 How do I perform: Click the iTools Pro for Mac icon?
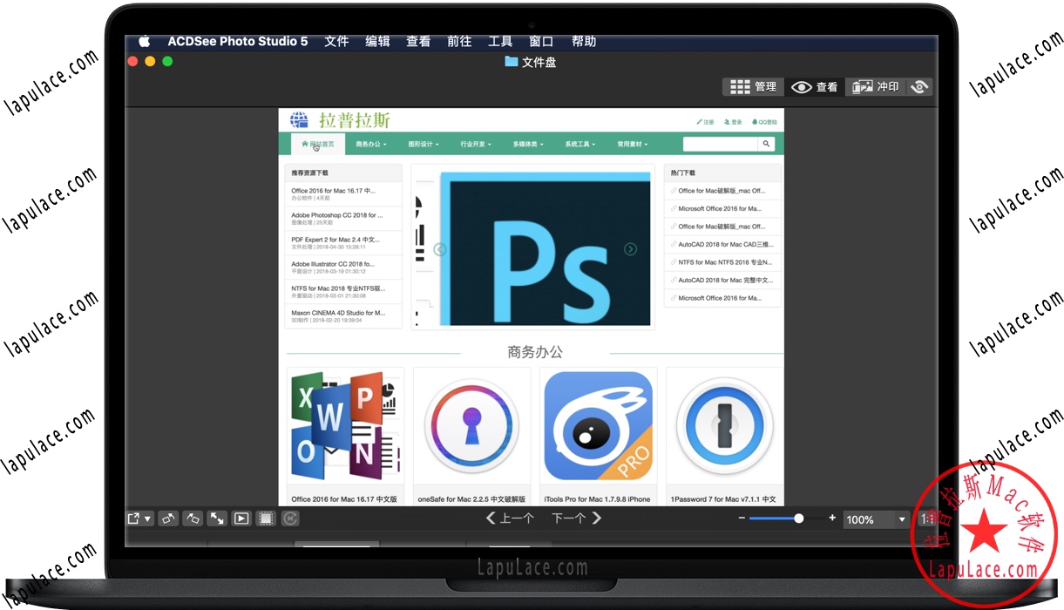tap(598, 426)
